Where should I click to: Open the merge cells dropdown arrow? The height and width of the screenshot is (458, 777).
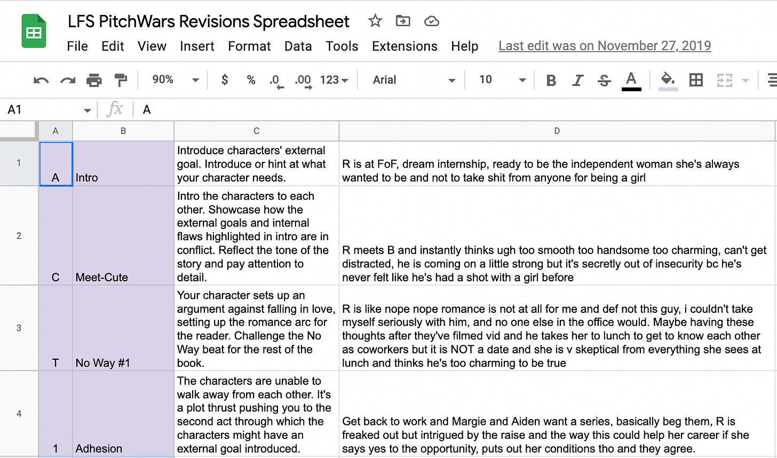(746, 81)
